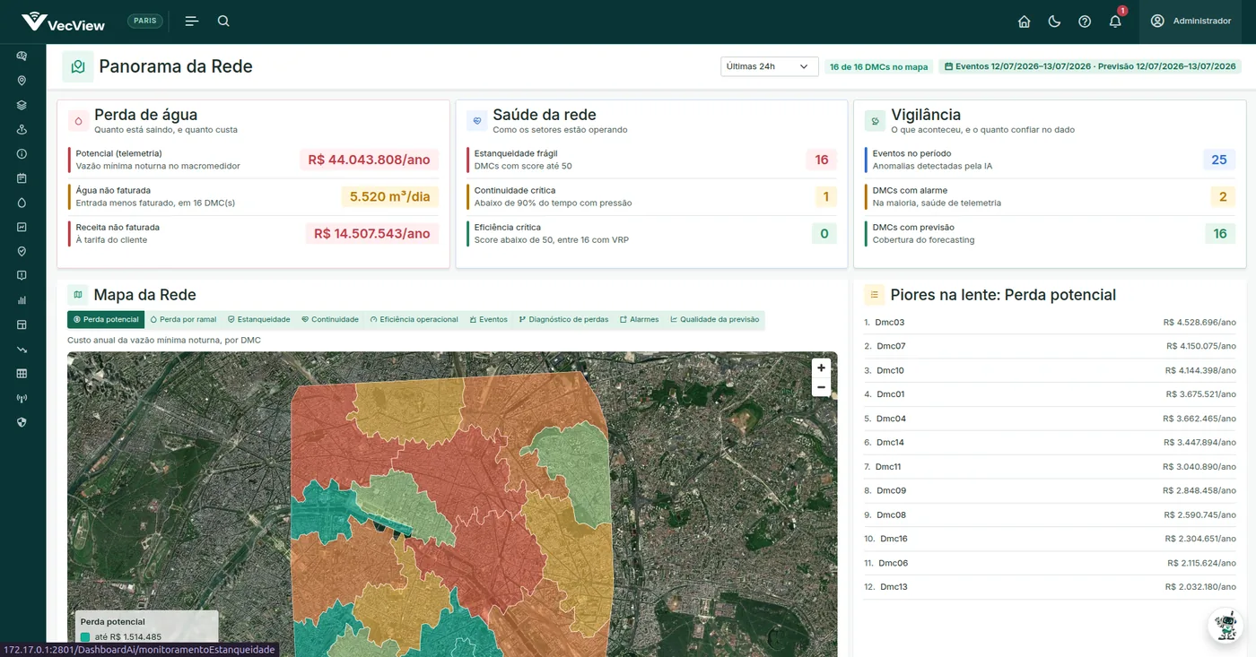Open the line chart sidebar icon
The image size is (1256, 657).
tap(22, 227)
